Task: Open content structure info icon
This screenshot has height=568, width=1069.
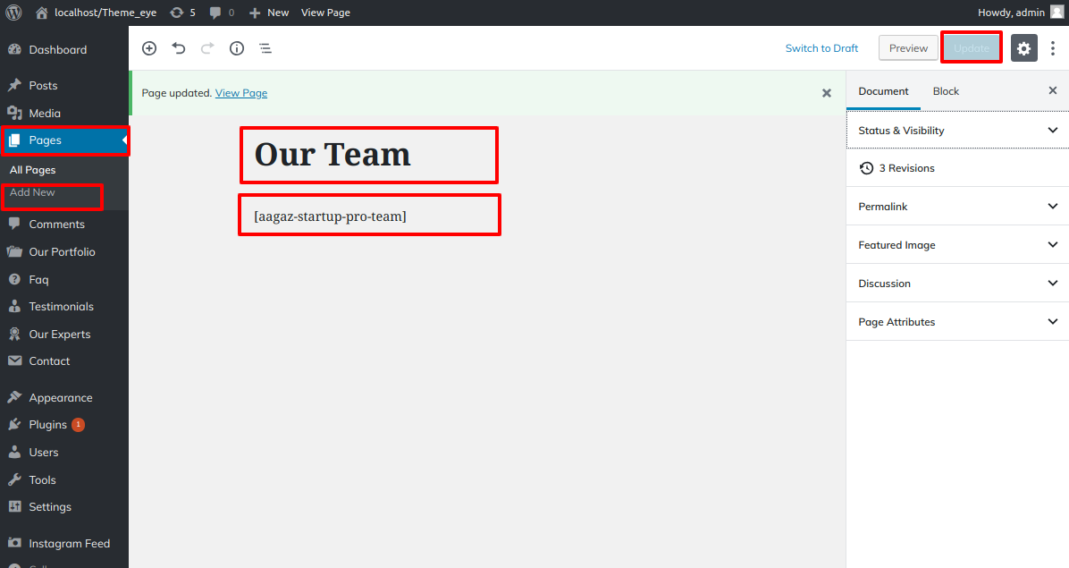Action: point(237,48)
